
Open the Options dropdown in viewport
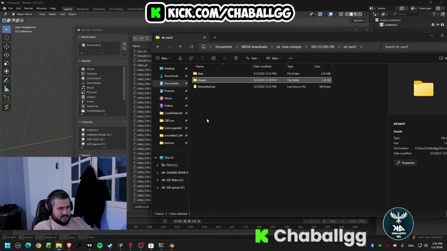tap(360, 20)
